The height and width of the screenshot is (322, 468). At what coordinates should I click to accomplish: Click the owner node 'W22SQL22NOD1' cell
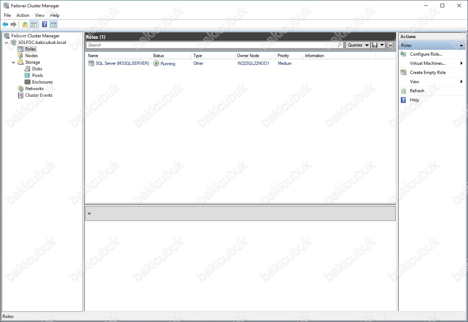click(253, 63)
